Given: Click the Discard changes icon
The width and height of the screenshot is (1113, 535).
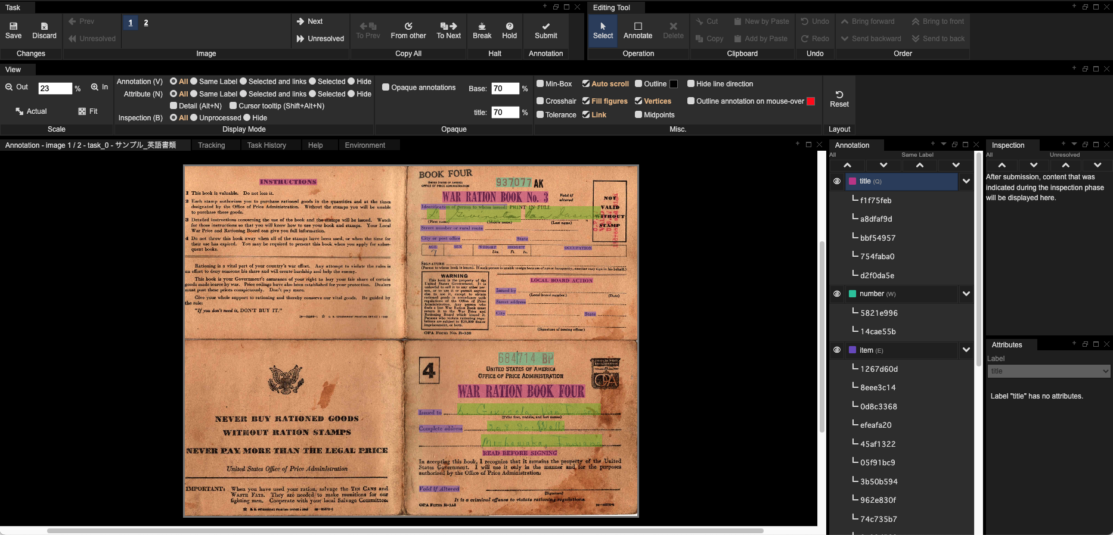Looking at the screenshot, I should pyautogui.click(x=44, y=26).
